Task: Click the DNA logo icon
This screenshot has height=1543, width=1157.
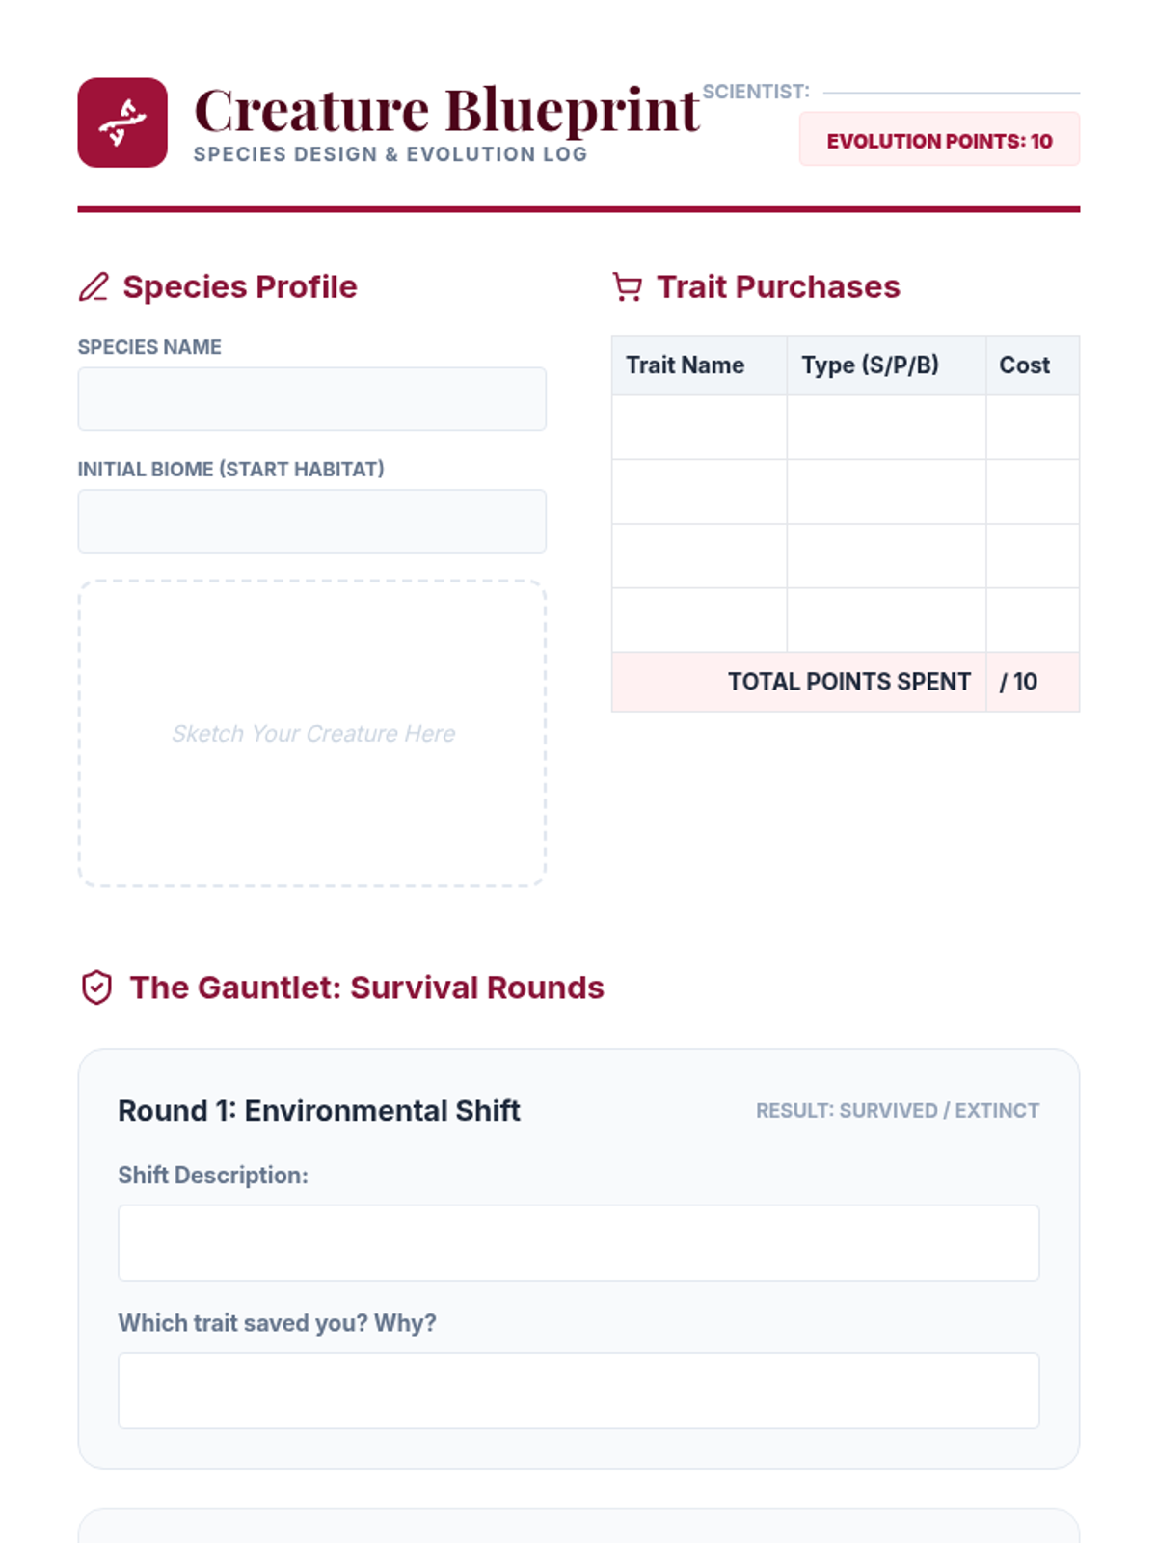Action: click(122, 122)
